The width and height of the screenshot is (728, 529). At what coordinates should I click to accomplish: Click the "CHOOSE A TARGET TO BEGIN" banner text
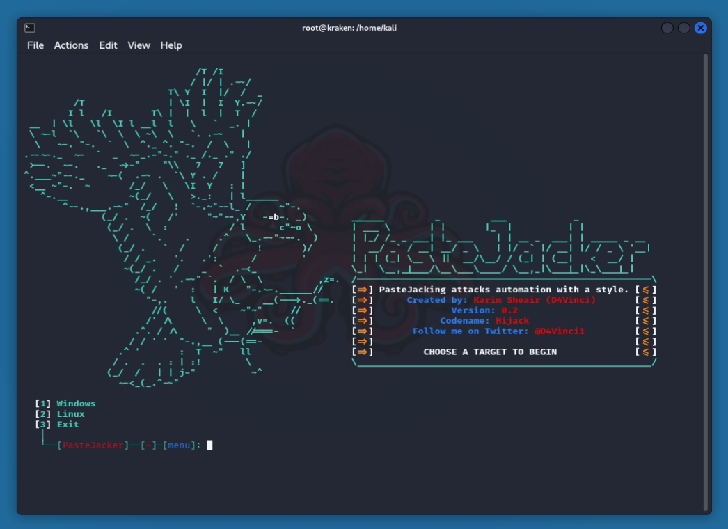click(490, 352)
